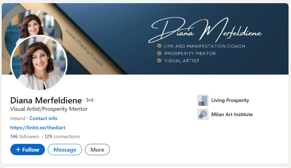Follow Diana Merfeldiene
This screenshot has height=168, width=291.
pyautogui.click(x=27, y=150)
